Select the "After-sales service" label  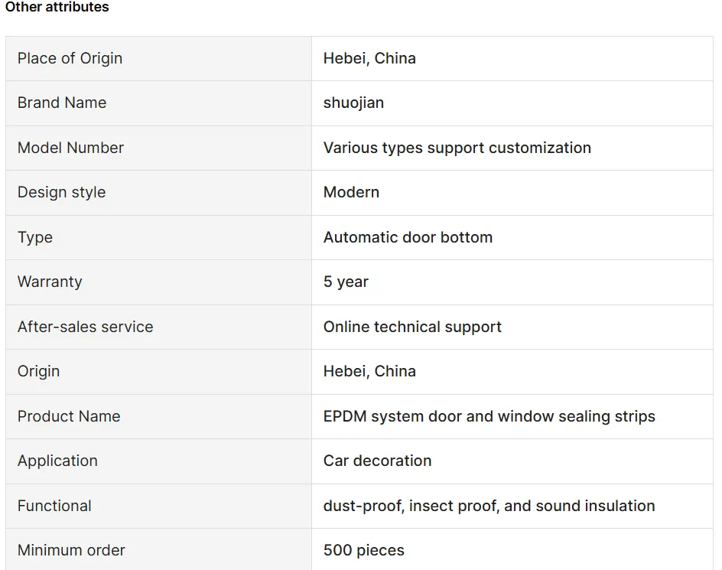(x=85, y=327)
